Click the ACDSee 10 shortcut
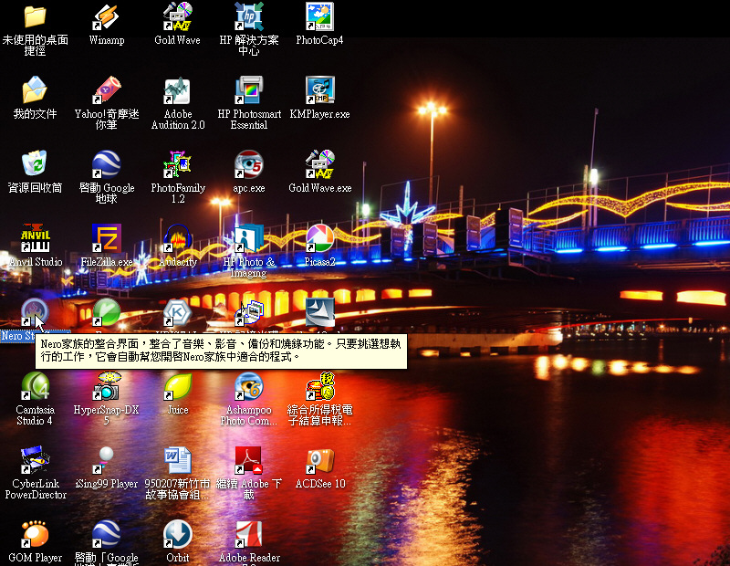730x566 pixels. tap(319, 460)
